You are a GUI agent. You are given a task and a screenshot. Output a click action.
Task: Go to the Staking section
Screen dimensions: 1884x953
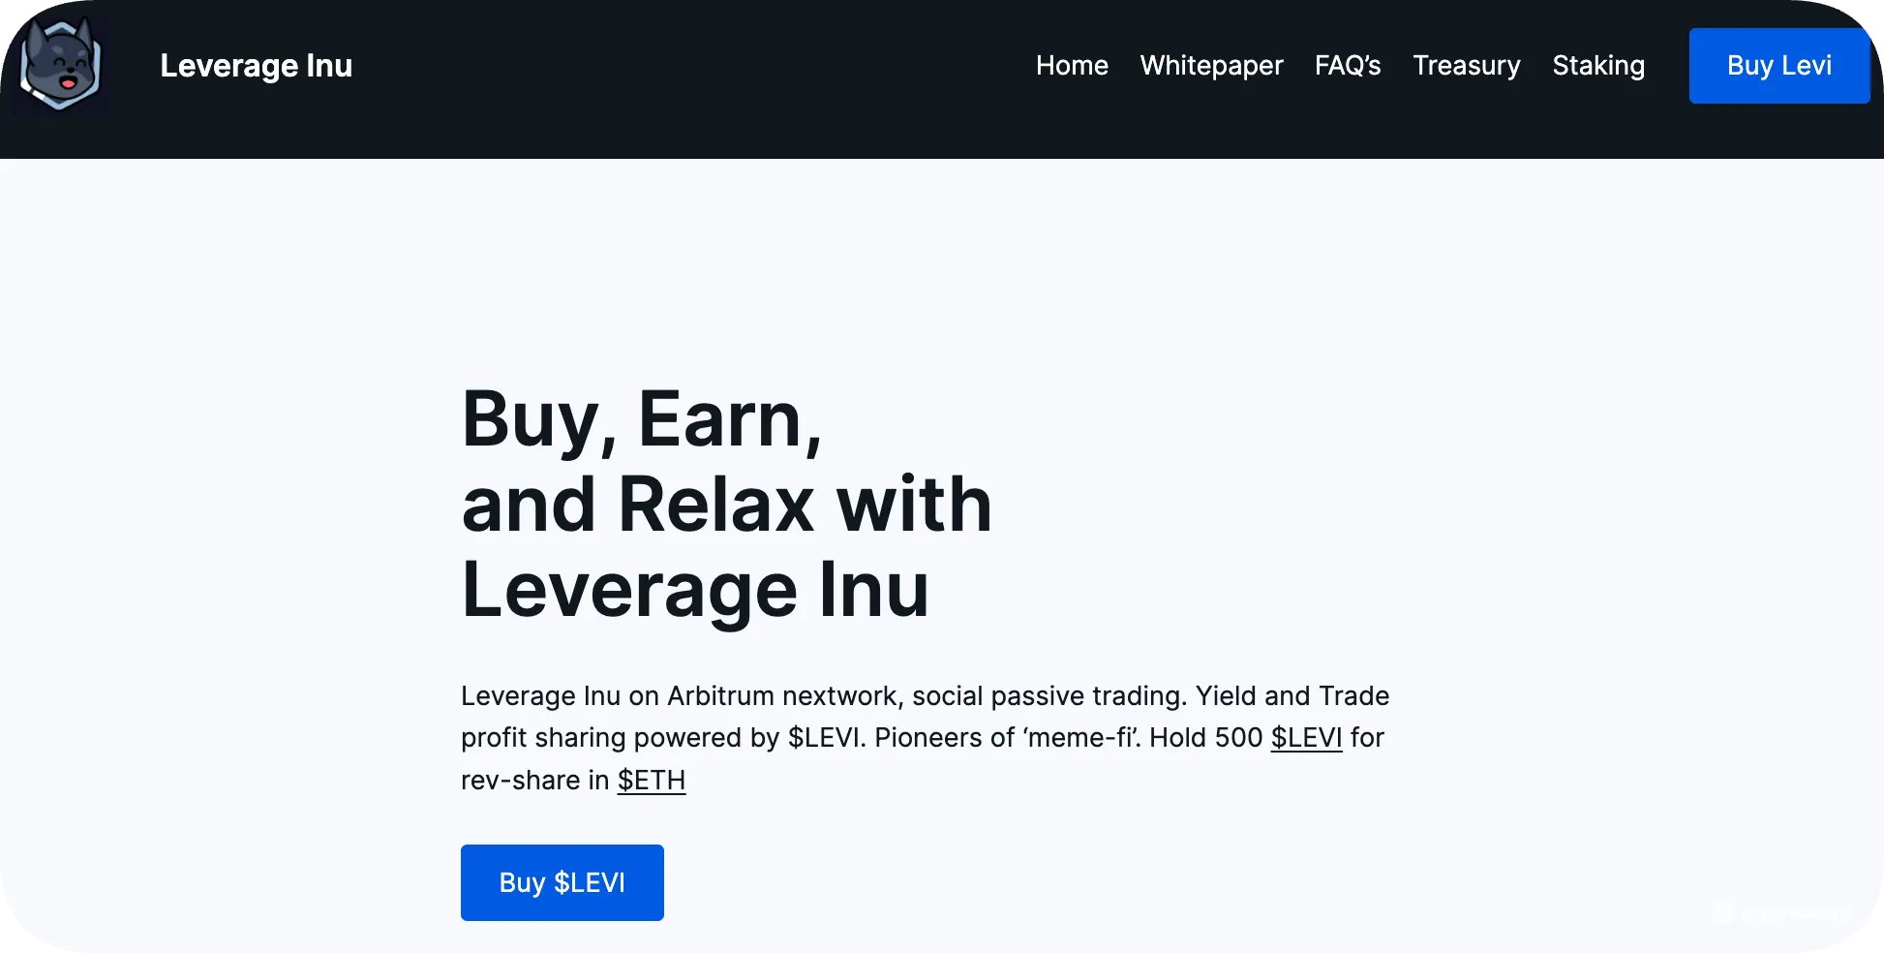tap(1598, 65)
